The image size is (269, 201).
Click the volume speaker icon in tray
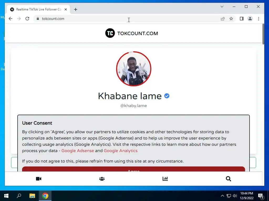point(235,196)
